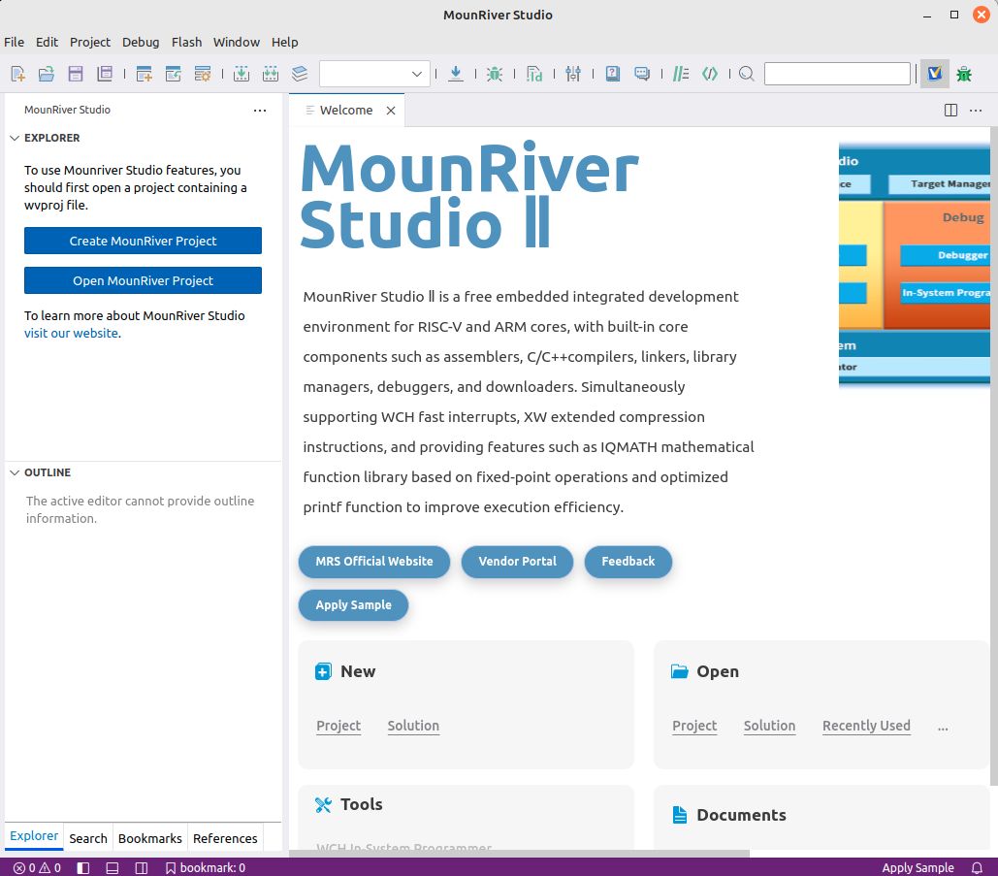Click the green bug icon at toolbar end

pos(964,74)
